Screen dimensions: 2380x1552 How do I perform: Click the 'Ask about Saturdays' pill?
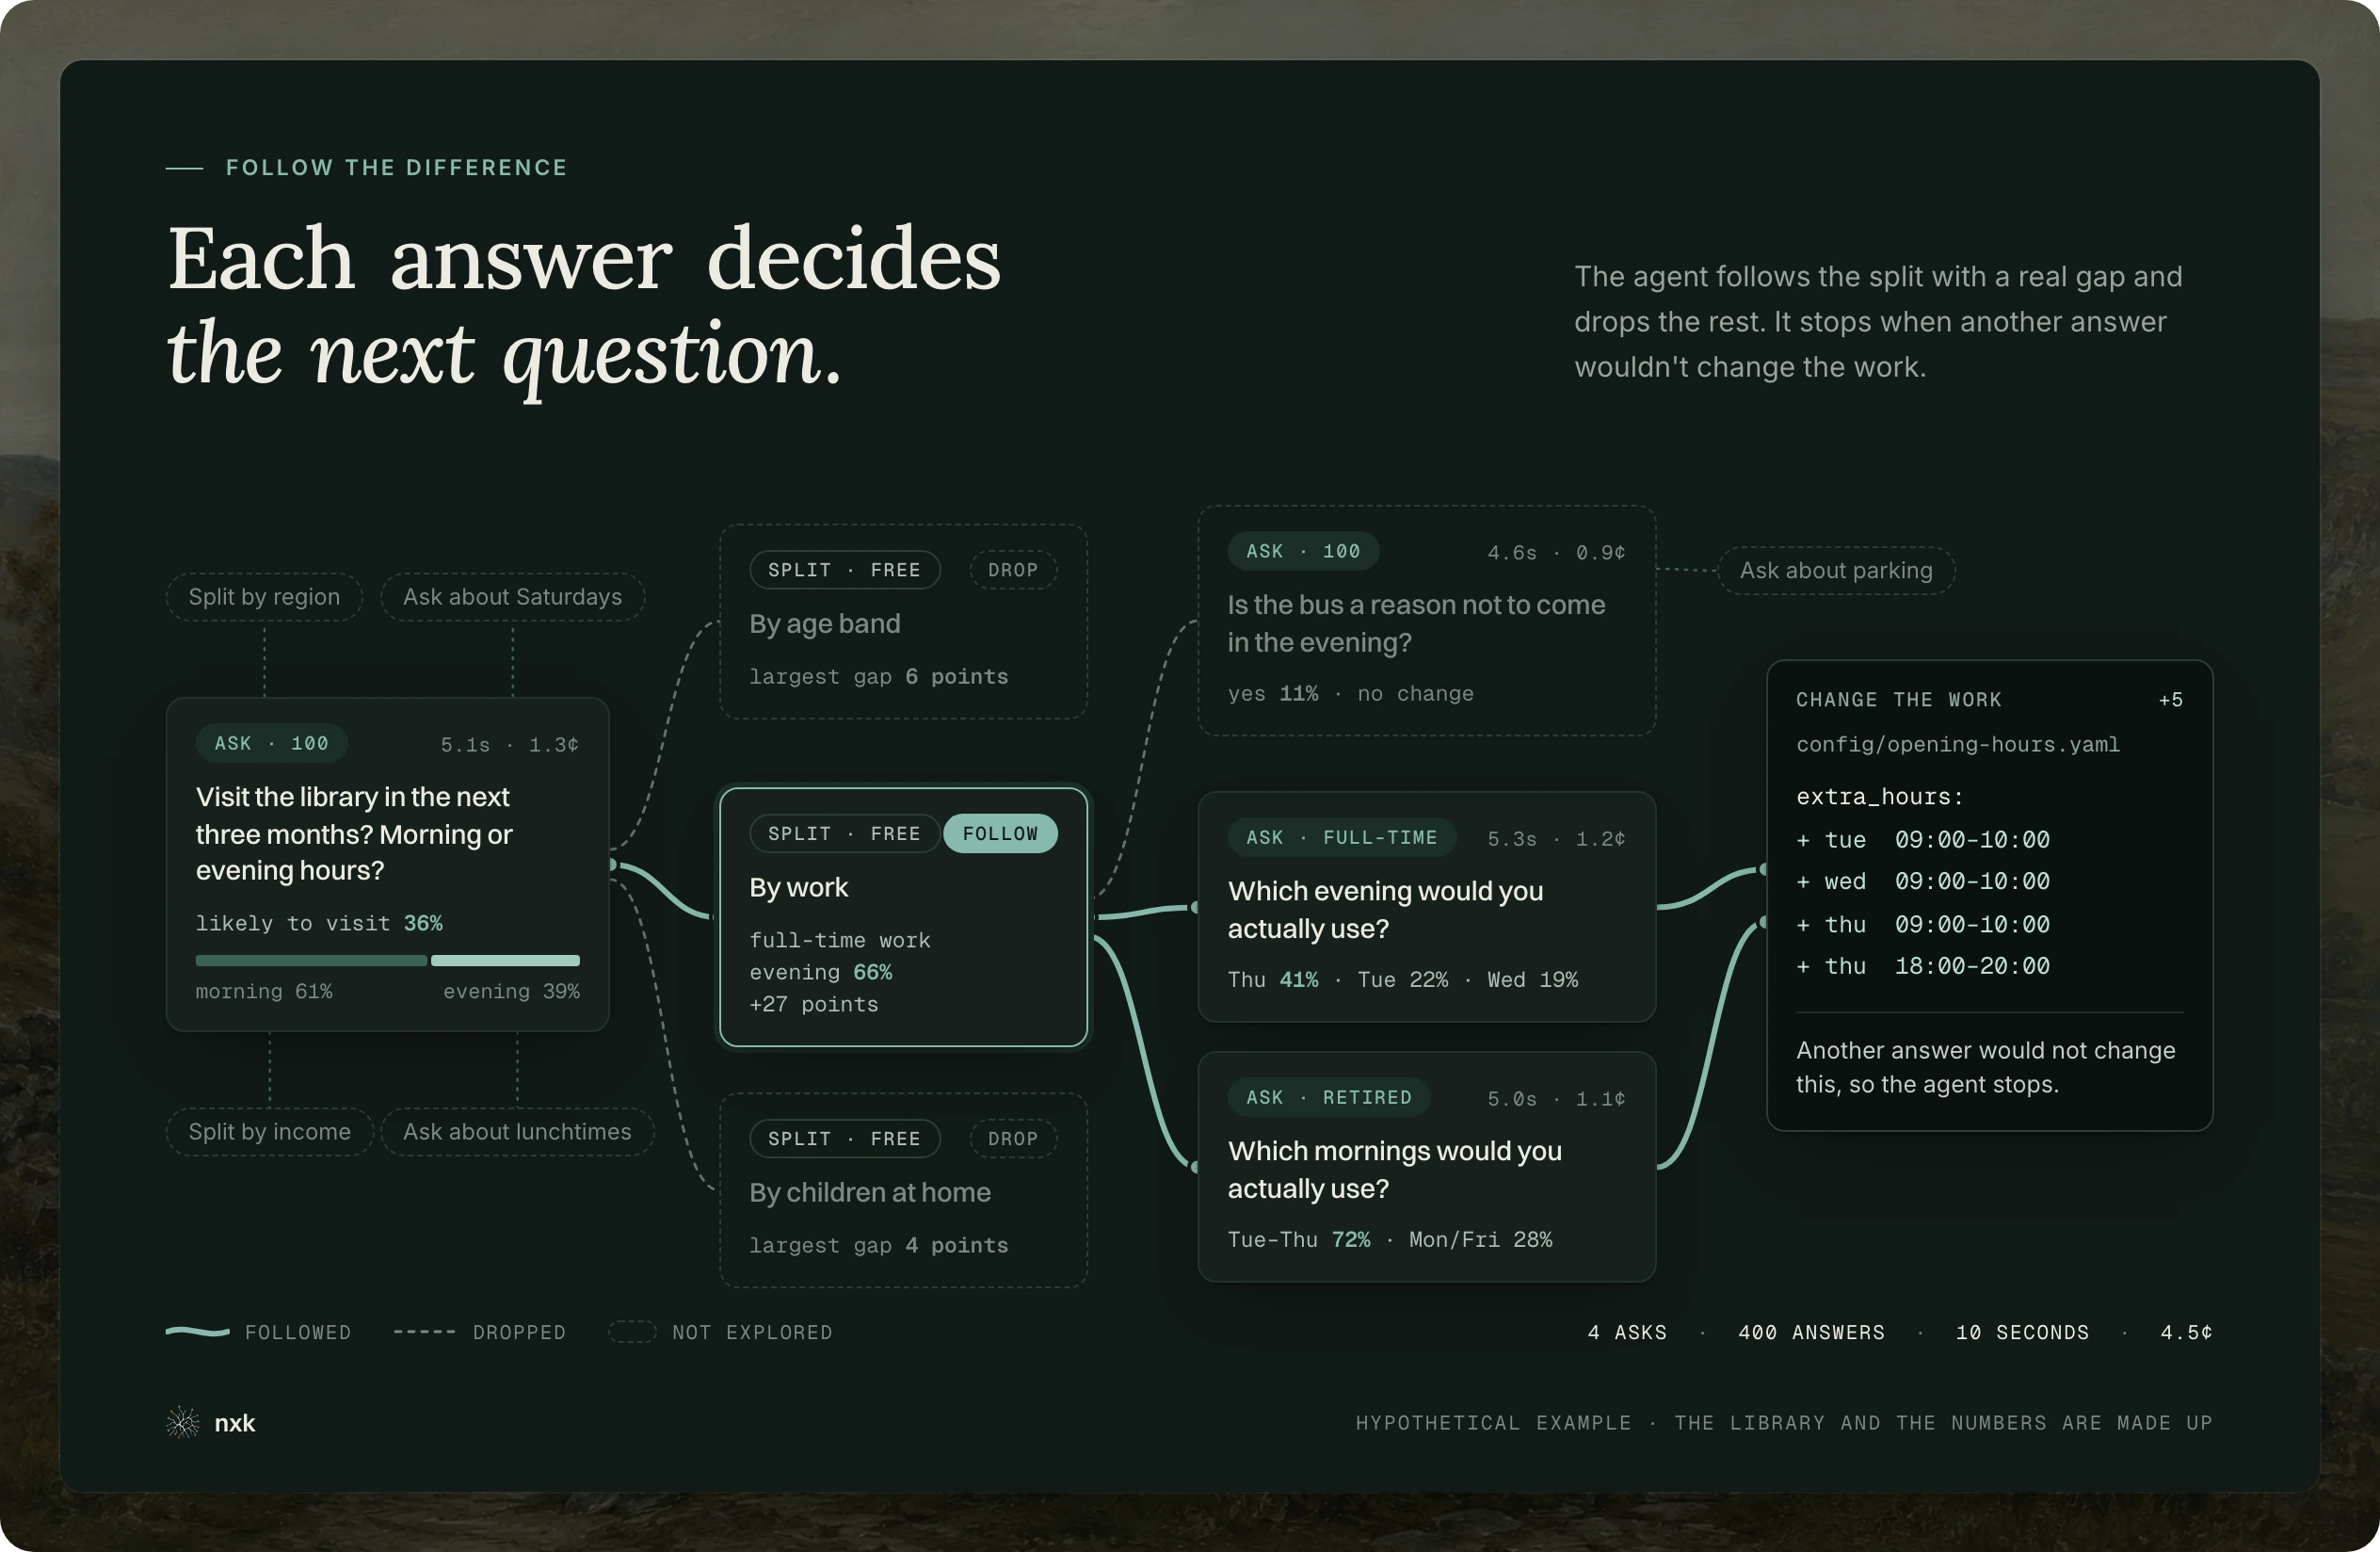pyautogui.click(x=512, y=597)
